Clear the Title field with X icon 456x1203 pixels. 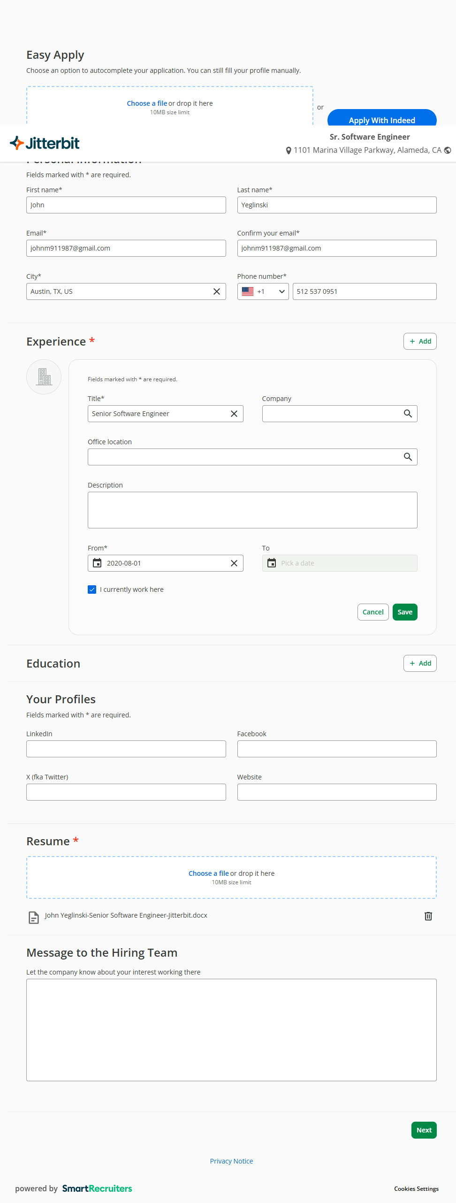pos(234,414)
